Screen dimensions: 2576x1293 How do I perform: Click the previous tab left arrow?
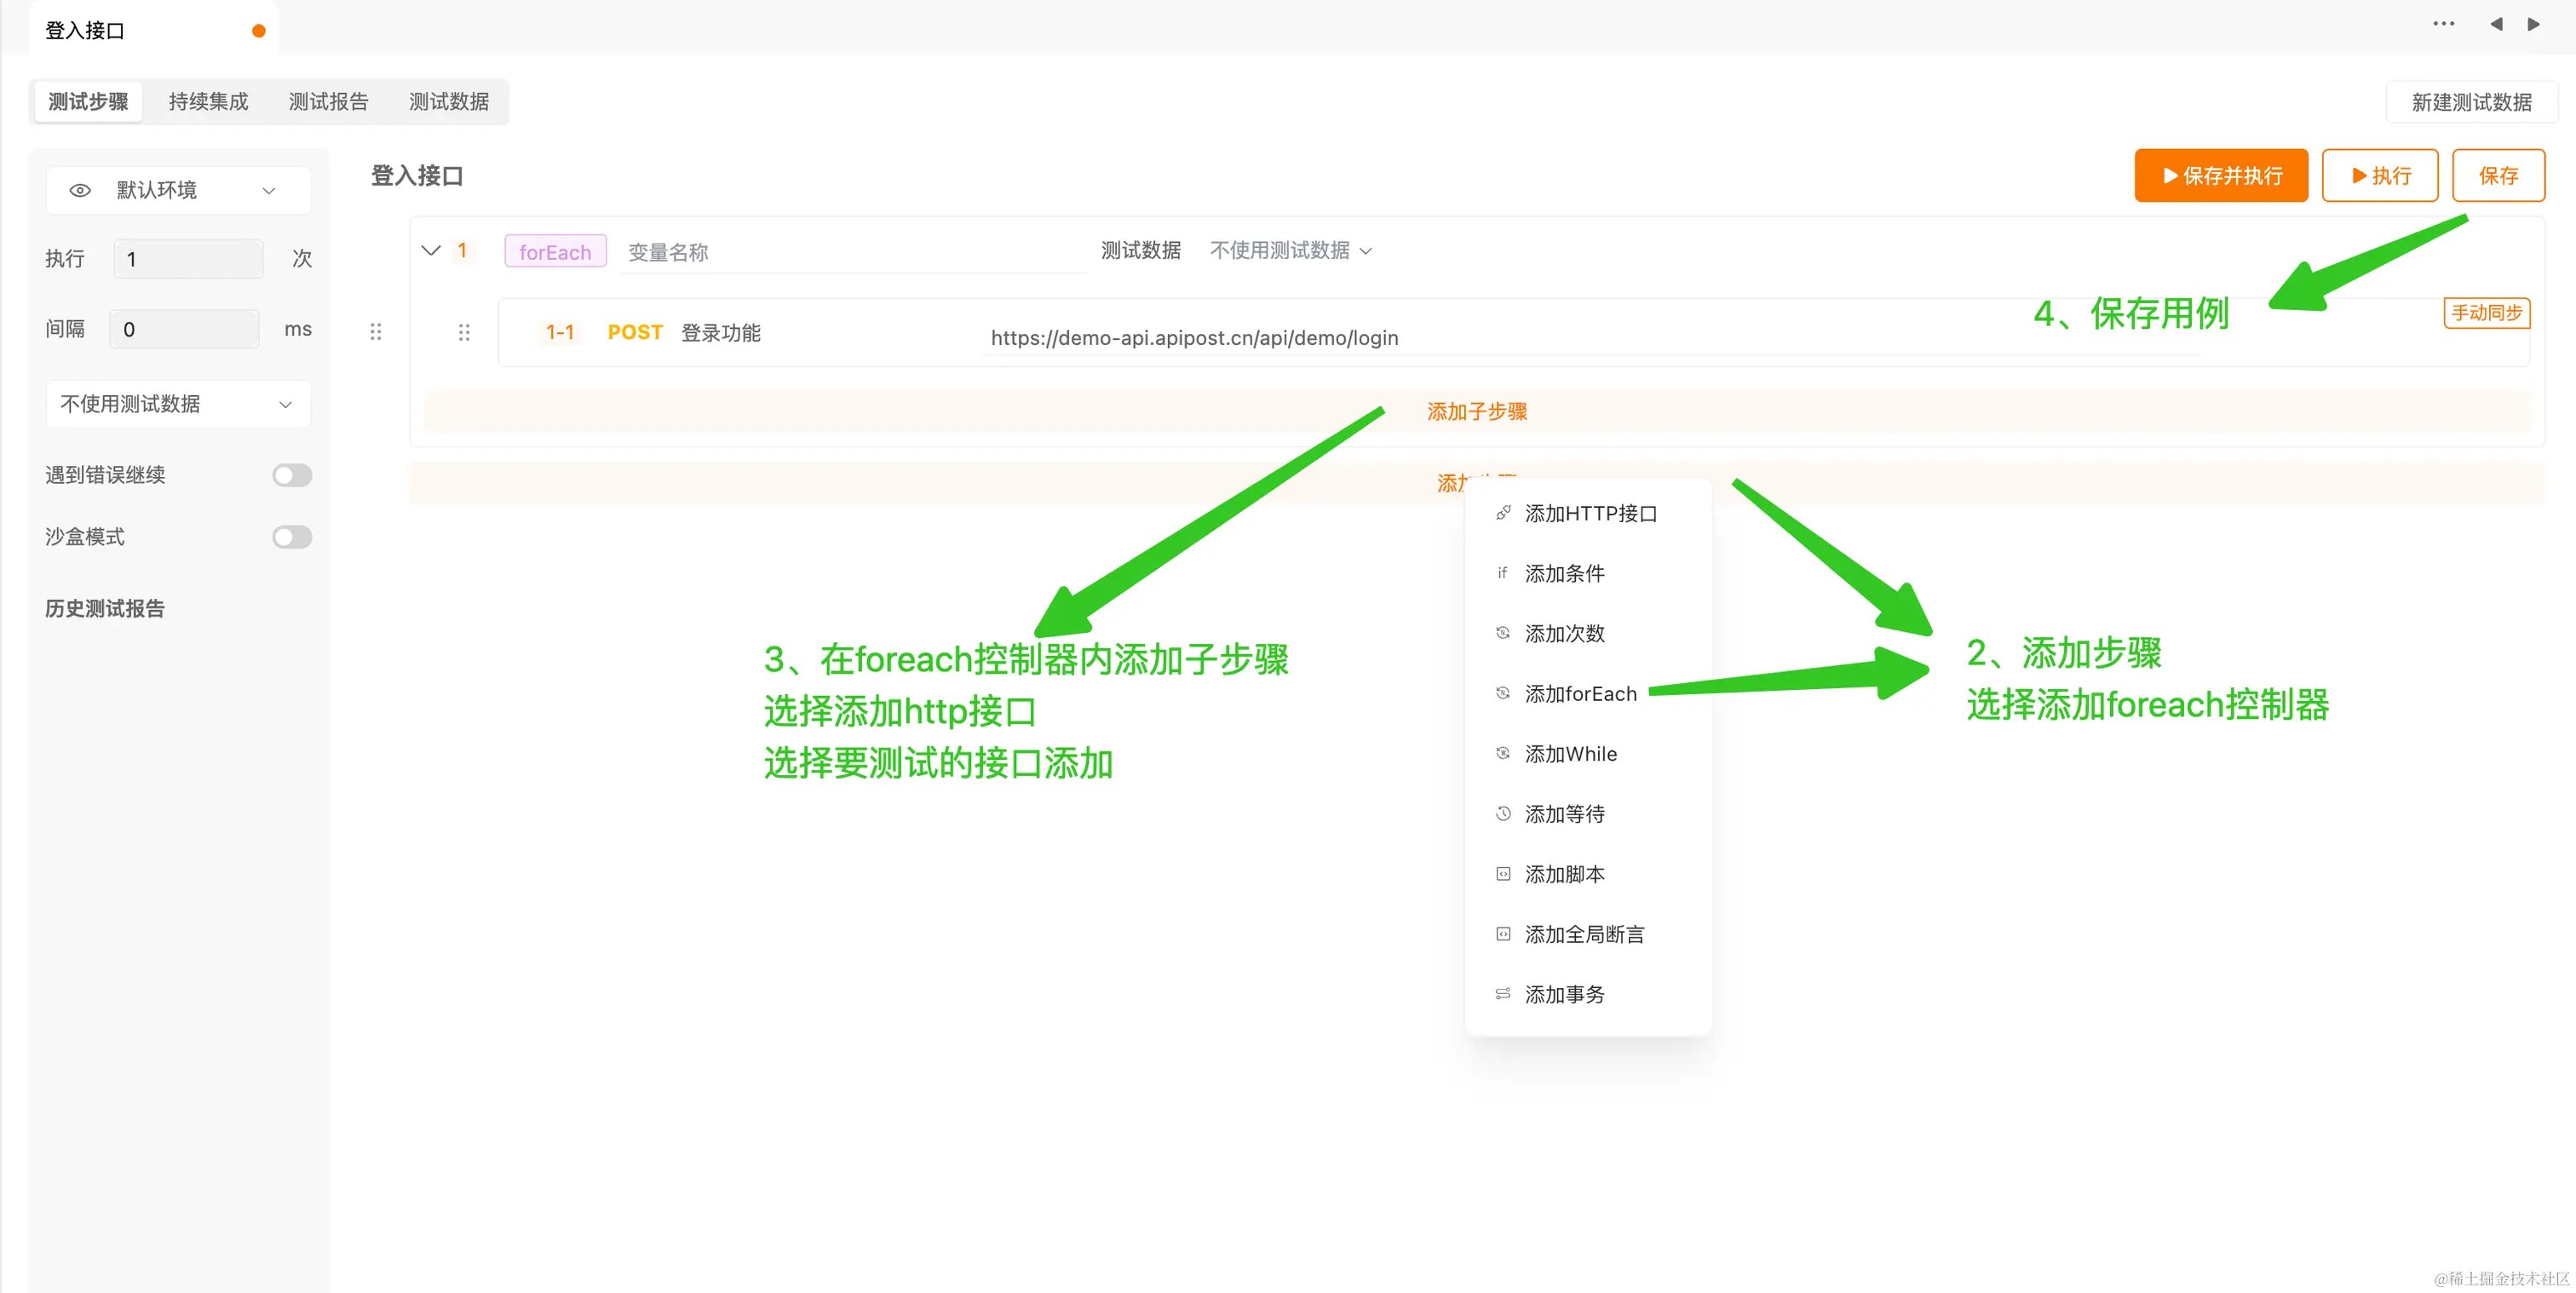coord(2496,24)
